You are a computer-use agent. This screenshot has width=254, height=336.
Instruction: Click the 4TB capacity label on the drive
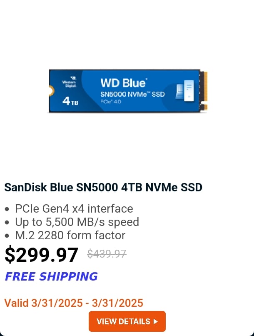tap(70, 102)
